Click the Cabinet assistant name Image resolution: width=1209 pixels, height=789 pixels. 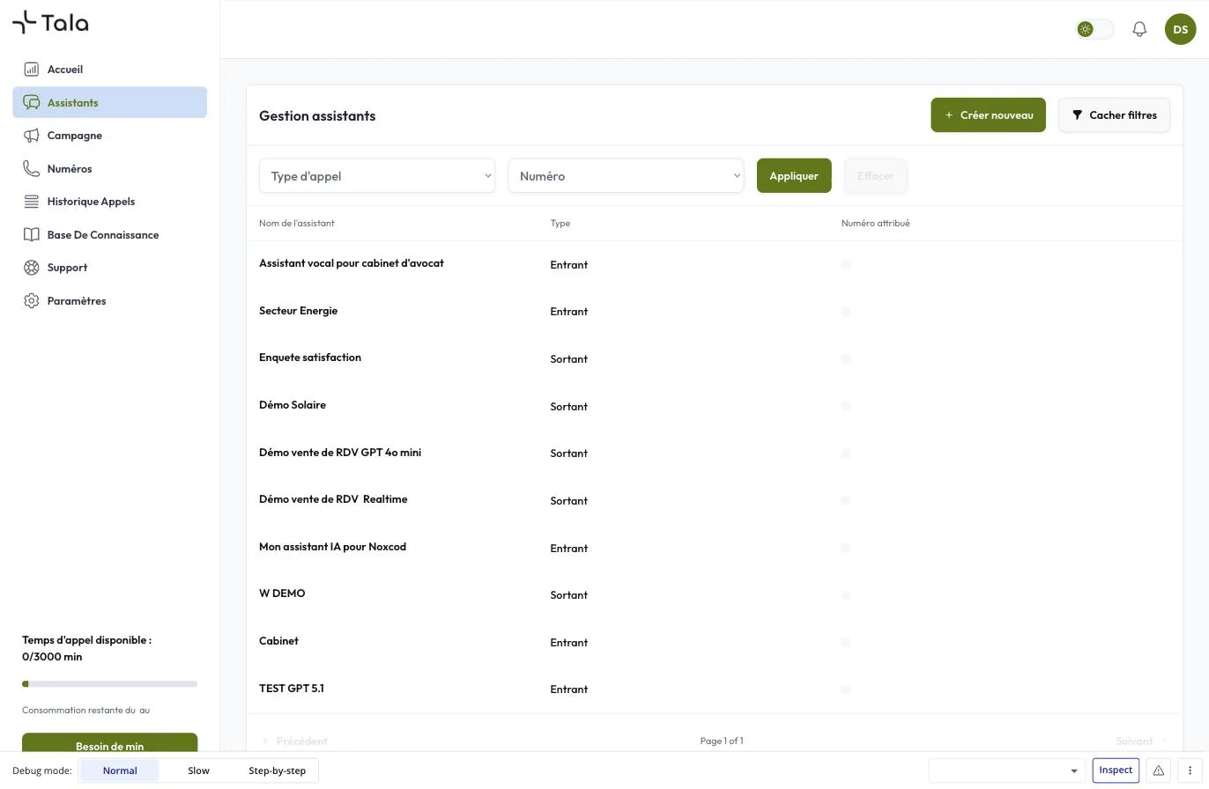point(278,641)
